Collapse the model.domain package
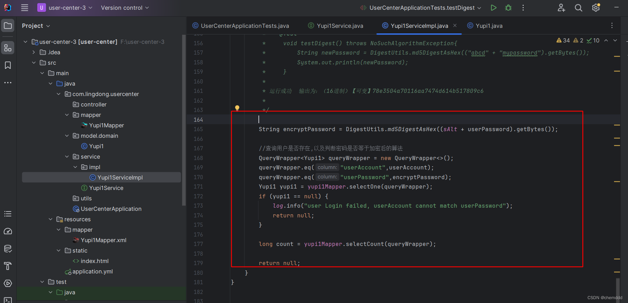This screenshot has height=303, width=628. pos(67,136)
